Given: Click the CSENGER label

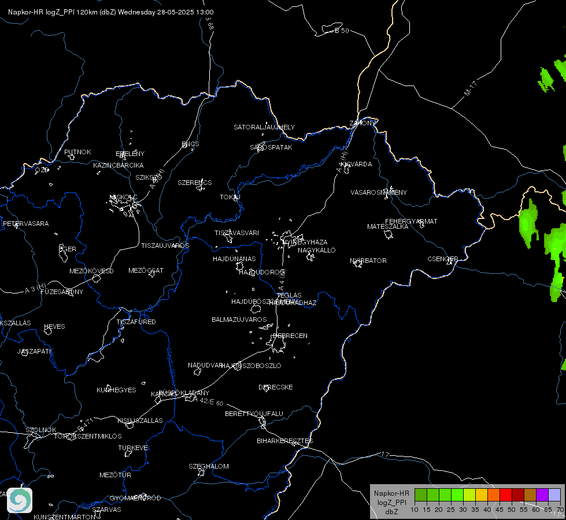Looking at the screenshot, I should pyautogui.click(x=443, y=259).
